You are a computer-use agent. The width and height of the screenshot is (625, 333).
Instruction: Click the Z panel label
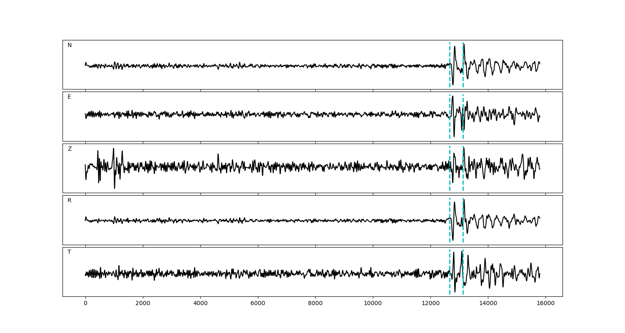(70, 149)
